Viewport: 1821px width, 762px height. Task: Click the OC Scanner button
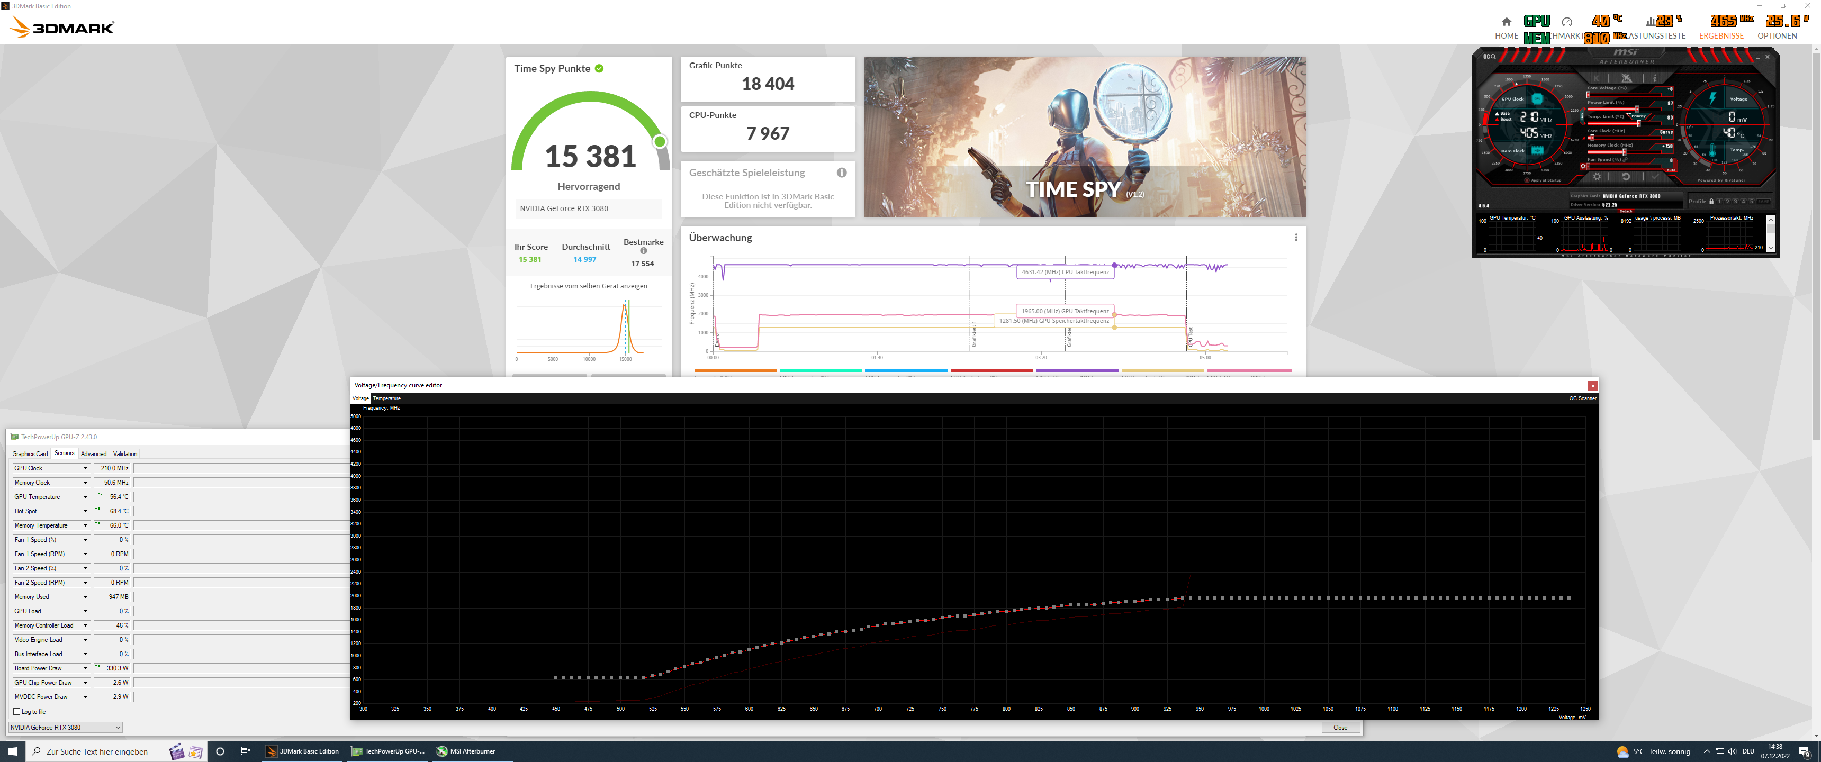click(x=1582, y=398)
